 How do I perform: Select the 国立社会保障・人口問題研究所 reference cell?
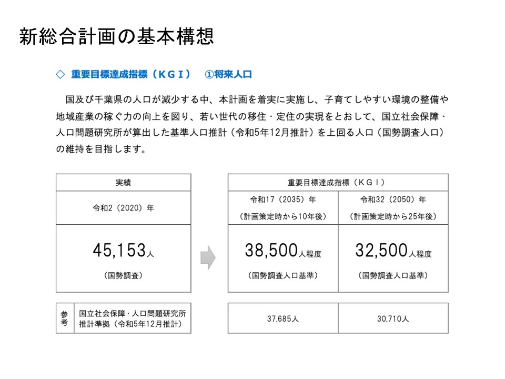coord(132,313)
